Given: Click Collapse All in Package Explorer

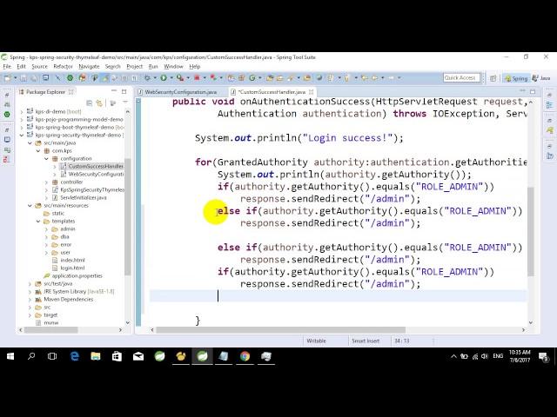Looking at the screenshot, I should coord(89,103).
